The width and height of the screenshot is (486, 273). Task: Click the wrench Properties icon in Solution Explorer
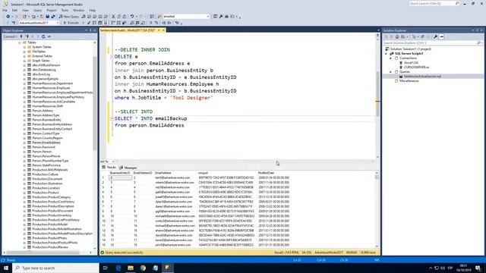[x=435, y=36]
